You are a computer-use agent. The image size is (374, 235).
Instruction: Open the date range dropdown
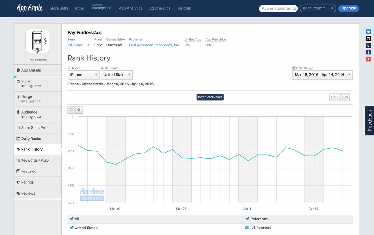pos(323,75)
